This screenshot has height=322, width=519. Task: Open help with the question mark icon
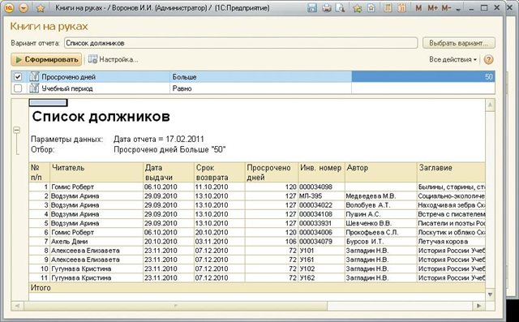[488, 59]
